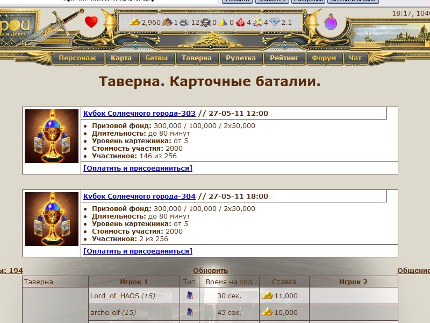Click the Участников: 2 из 256 line

point(130,239)
